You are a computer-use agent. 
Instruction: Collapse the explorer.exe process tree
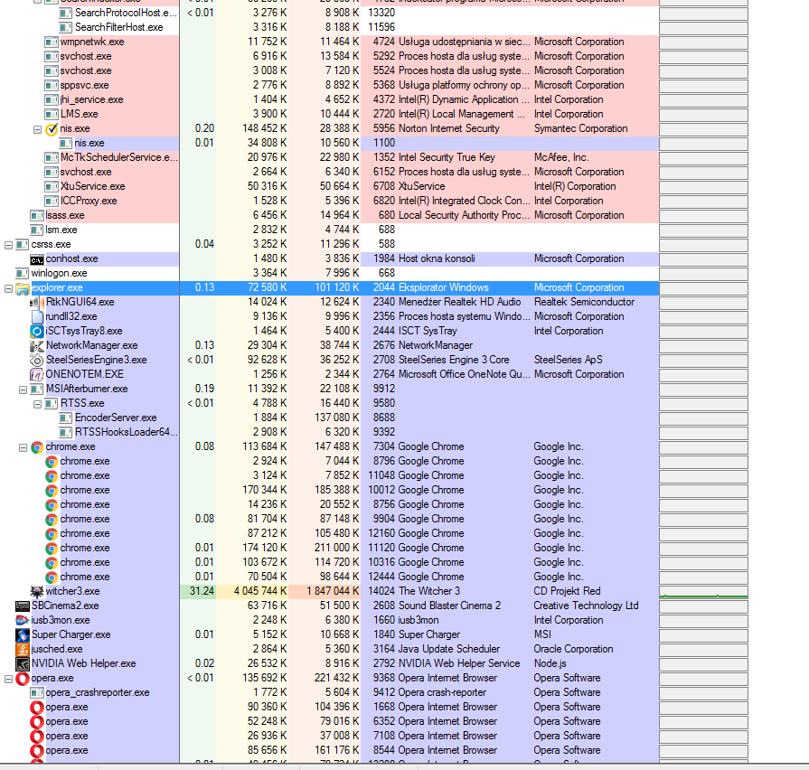[x=8, y=288]
